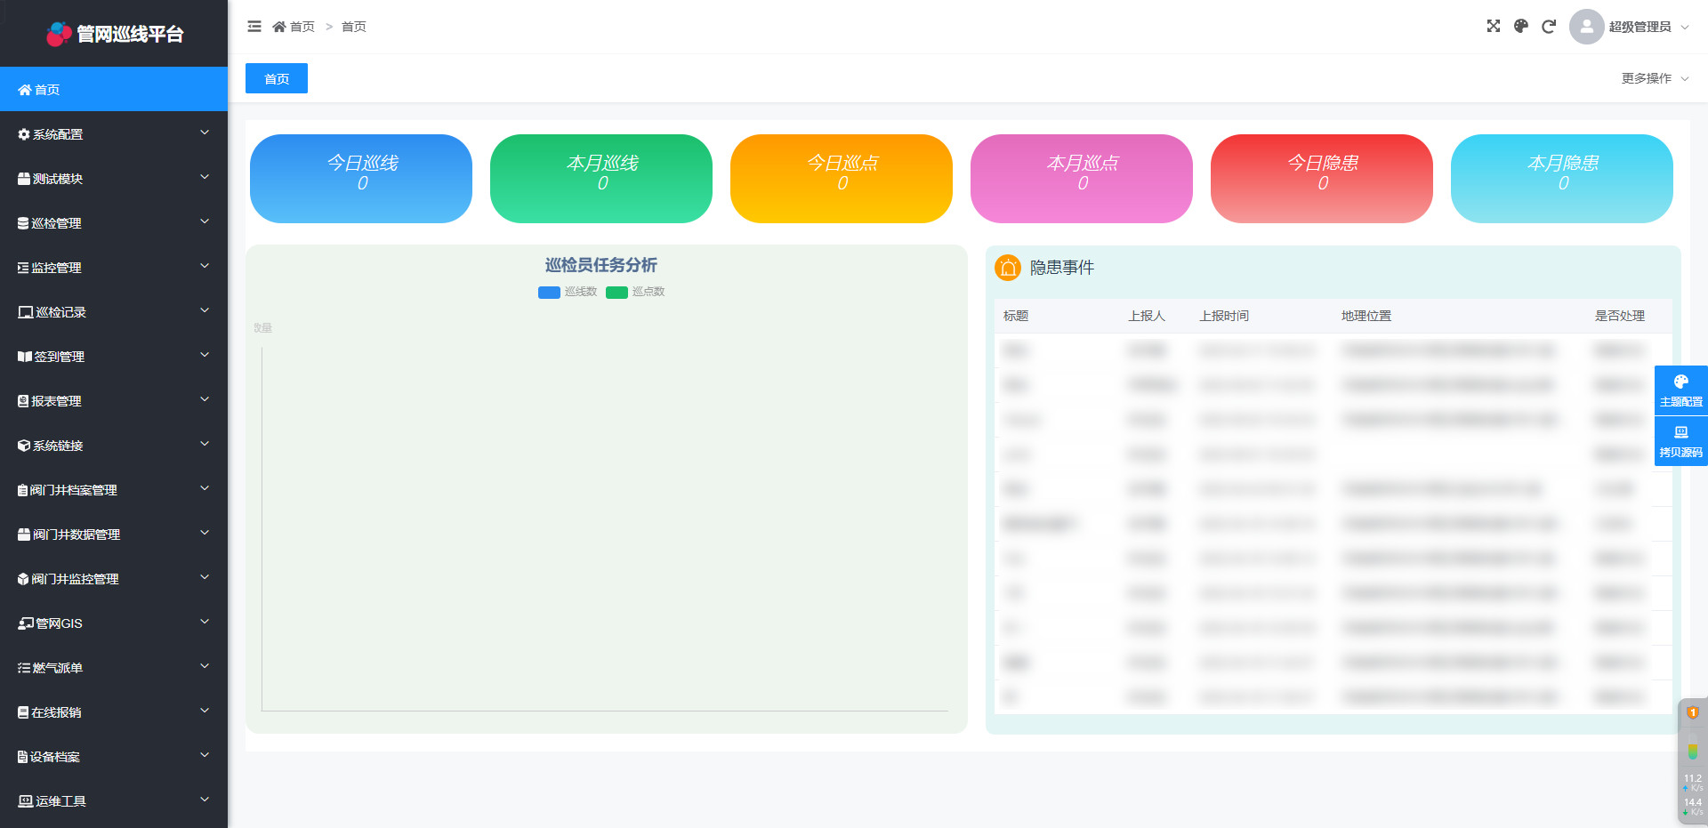The width and height of the screenshot is (1708, 828).
Task: Expand 巡检管理 sidebar menu
Action: pos(114,223)
